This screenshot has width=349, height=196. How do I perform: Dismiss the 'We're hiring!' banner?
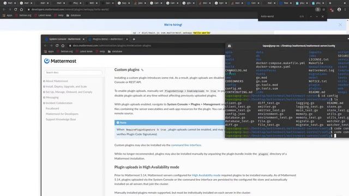point(340,24)
